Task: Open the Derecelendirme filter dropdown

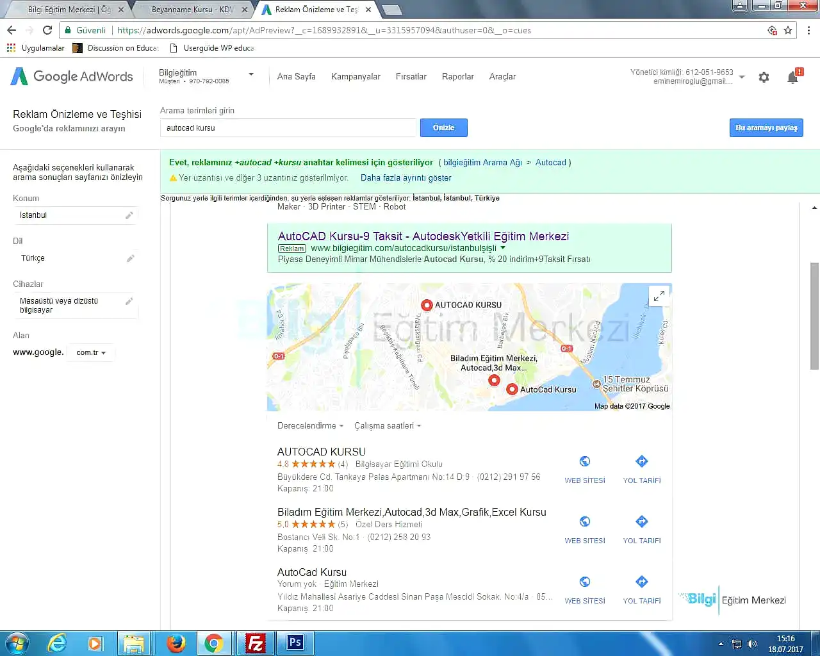Action: [x=310, y=426]
